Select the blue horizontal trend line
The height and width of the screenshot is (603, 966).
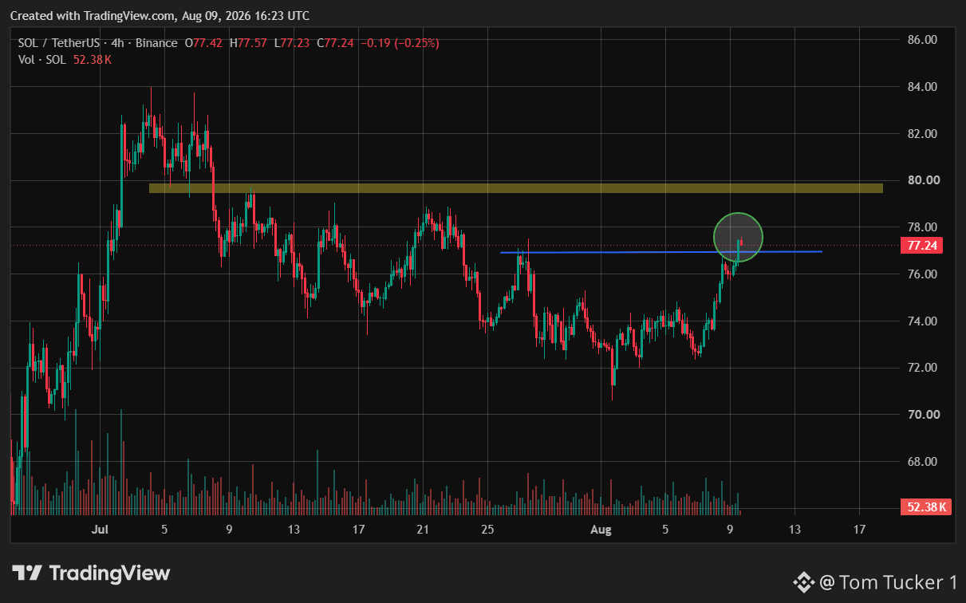coord(661,252)
